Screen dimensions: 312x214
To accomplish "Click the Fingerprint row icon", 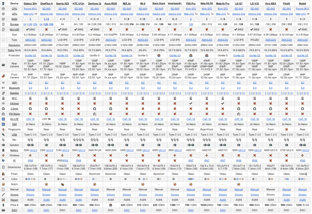I will click(x=3, y=129).
